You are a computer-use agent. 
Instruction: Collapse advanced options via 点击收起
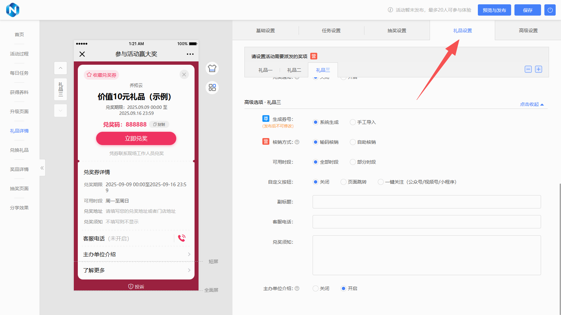[x=531, y=104]
